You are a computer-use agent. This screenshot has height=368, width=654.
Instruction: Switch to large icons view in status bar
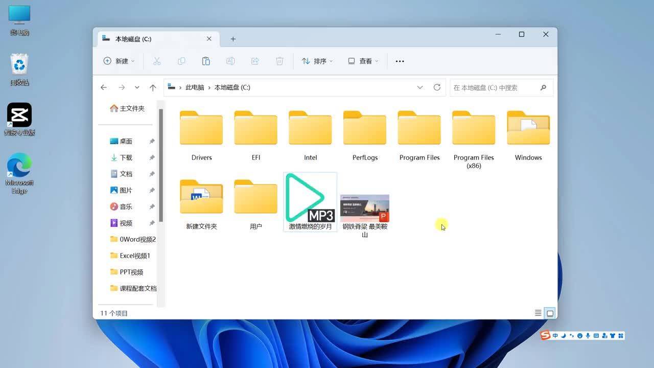click(x=549, y=312)
